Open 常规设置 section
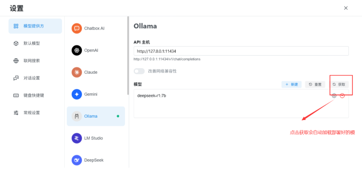This screenshot has width=362, height=171. [x=32, y=113]
